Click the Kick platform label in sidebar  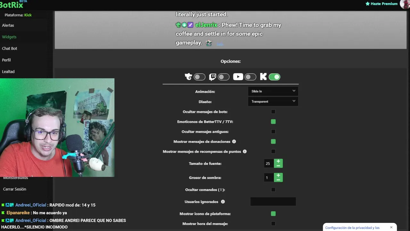(28, 15)
